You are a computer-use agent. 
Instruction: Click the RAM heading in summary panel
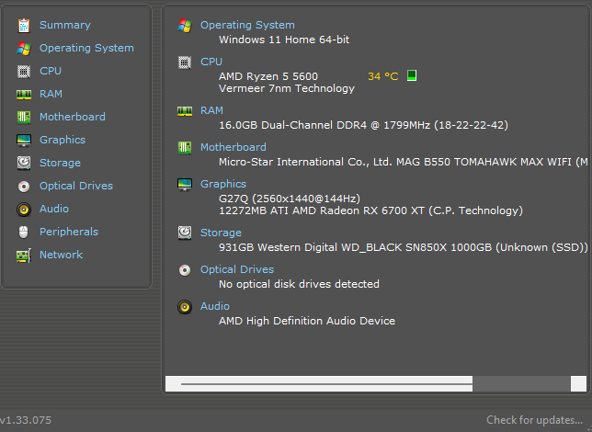click(x=211, y=110)
